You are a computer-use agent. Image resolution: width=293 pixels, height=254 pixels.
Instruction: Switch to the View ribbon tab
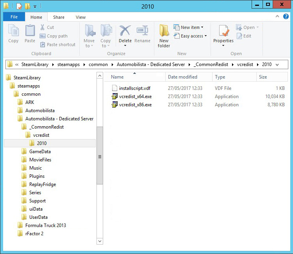[x=80, y=17]
